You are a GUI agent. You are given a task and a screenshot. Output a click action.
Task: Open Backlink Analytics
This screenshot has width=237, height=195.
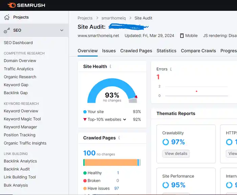click(20, 161)
